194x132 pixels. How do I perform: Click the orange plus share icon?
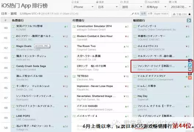click(x=190, y=78)
